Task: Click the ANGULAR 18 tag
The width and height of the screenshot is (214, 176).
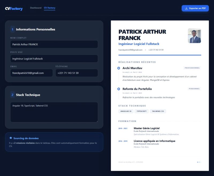Action: (126, 111)
